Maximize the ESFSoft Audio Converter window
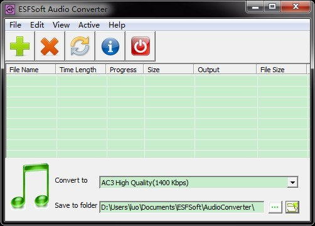 272,7
